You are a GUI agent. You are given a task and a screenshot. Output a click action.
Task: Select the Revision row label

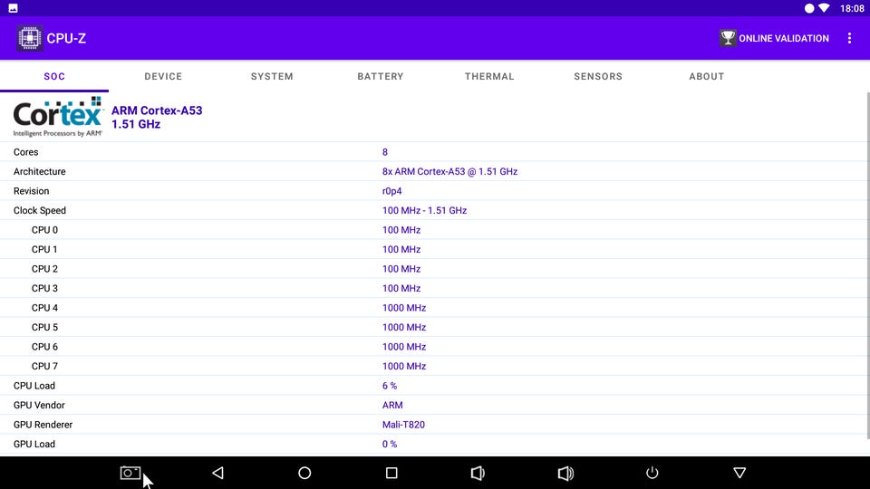31,191
